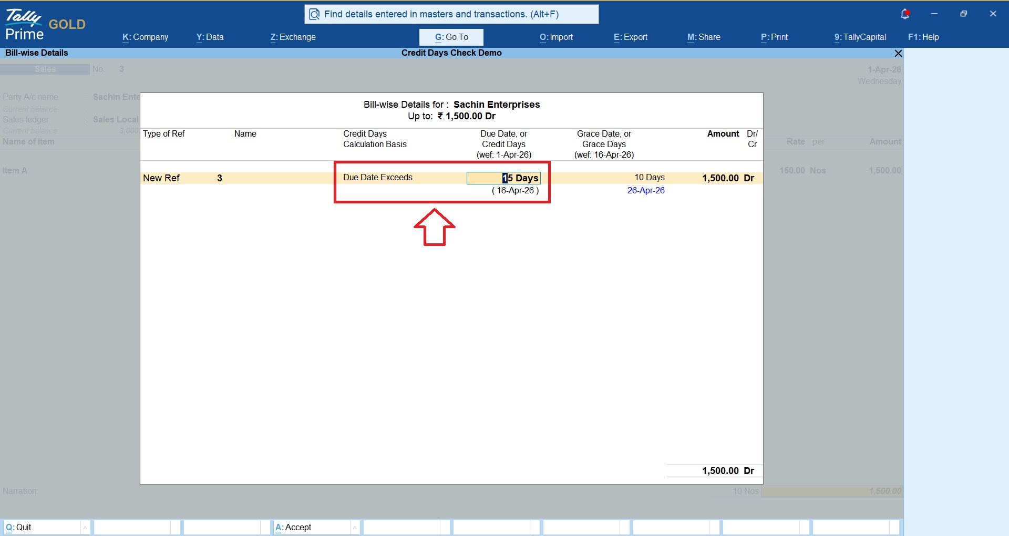Close the Bill-wise Details screen with X
Viewport: 1009px width, 536px height.
pos(898,53)
